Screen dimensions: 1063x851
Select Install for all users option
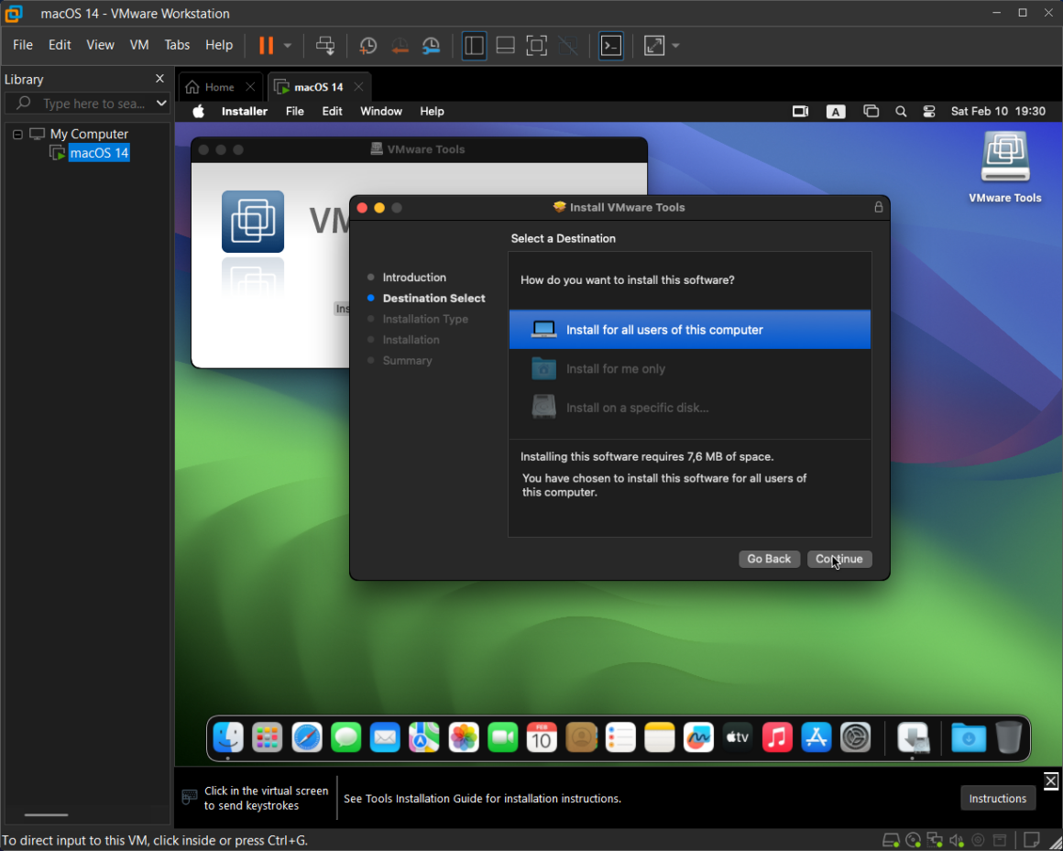tap(689, 330)
